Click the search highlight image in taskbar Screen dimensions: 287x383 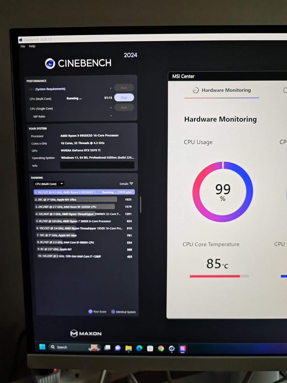pos(95,347)
